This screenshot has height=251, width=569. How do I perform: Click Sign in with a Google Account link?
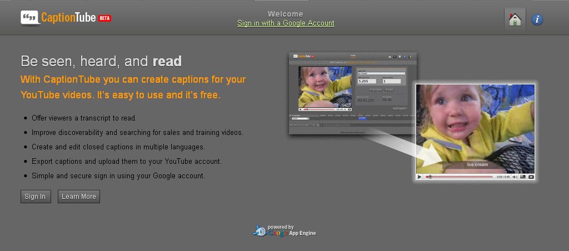[286, 23]
